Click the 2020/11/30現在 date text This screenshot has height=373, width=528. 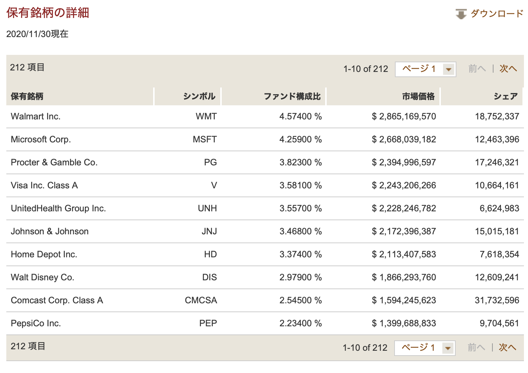(x=37, y=34)
